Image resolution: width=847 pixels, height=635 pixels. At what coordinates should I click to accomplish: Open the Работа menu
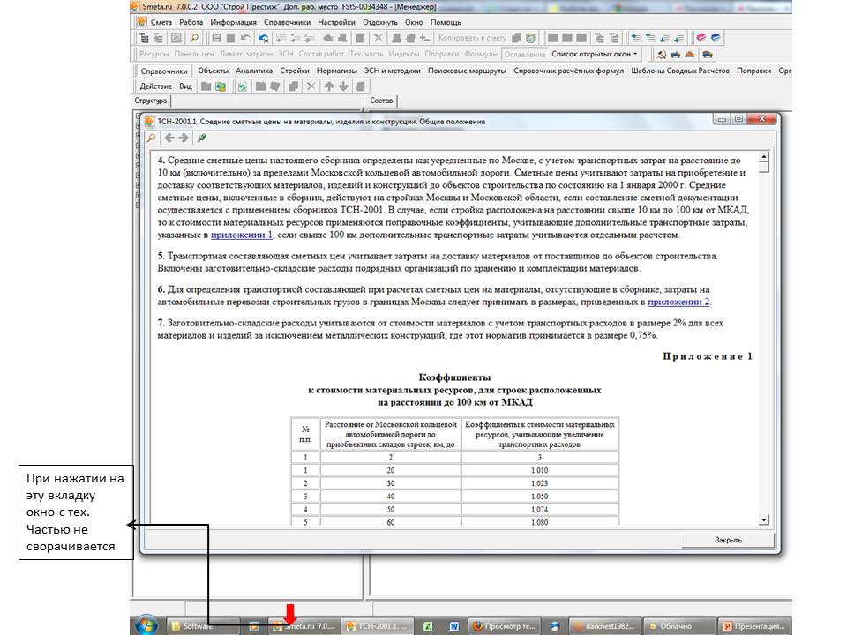click(x=191, y=22)
